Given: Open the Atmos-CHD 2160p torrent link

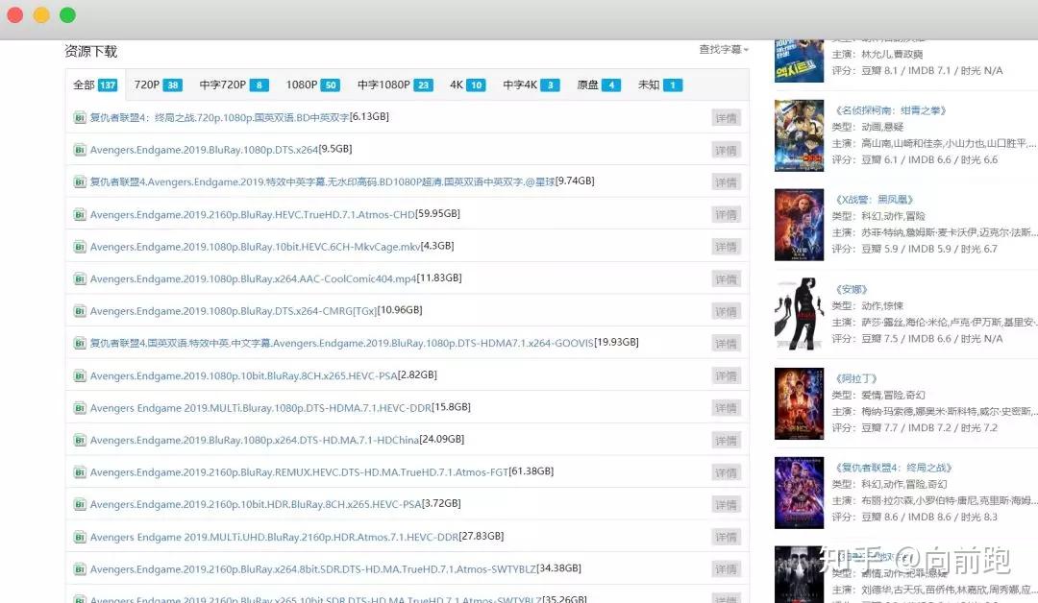Looking at the screenshot, I should pos(252,214).
